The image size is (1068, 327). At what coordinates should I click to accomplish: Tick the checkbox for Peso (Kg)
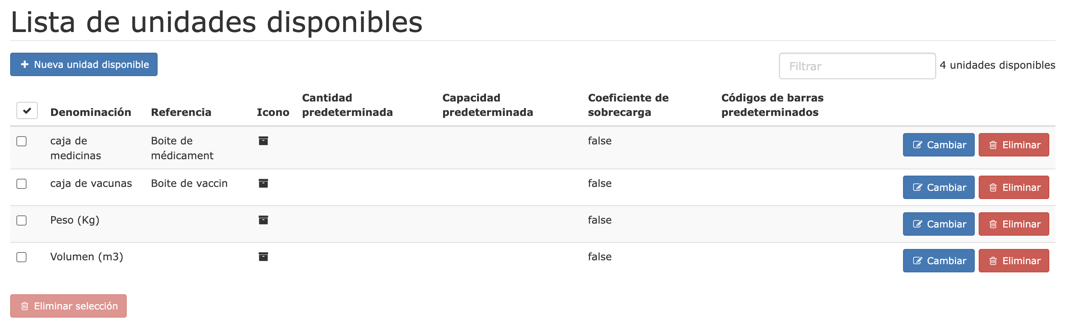point(21,220)
